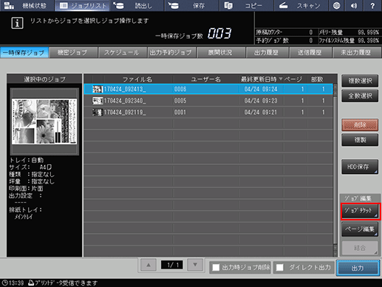Click the job preview thumbnail image
The height and width of the screenshot is (287, 382).
tap(44, 121)
